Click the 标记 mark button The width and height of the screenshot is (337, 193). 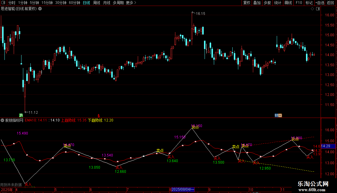click(309, 3)
